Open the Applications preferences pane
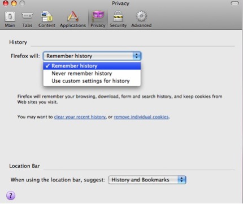Viewport: 243px width, 204px height. point(73,20)
